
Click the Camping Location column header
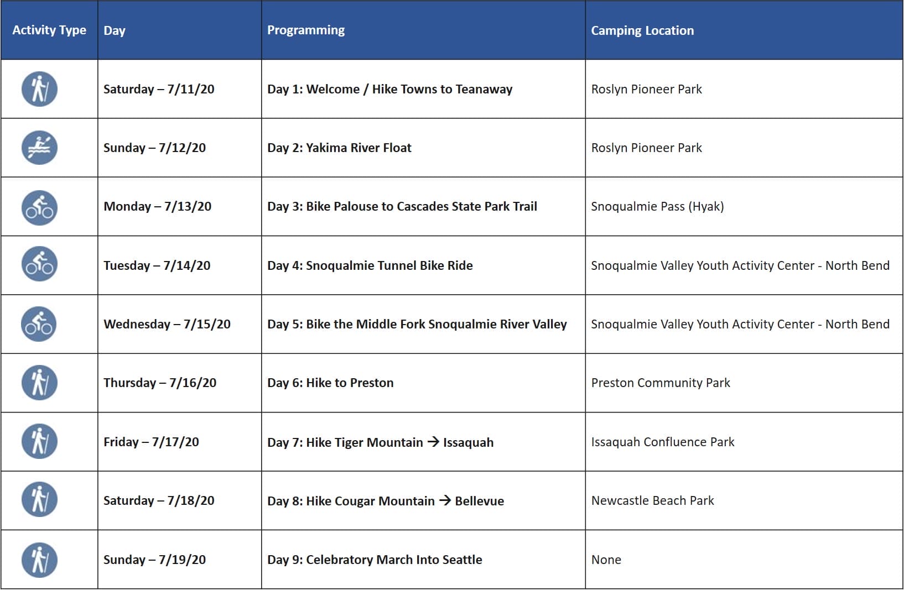pyautogui.click(x=642, y=30)
